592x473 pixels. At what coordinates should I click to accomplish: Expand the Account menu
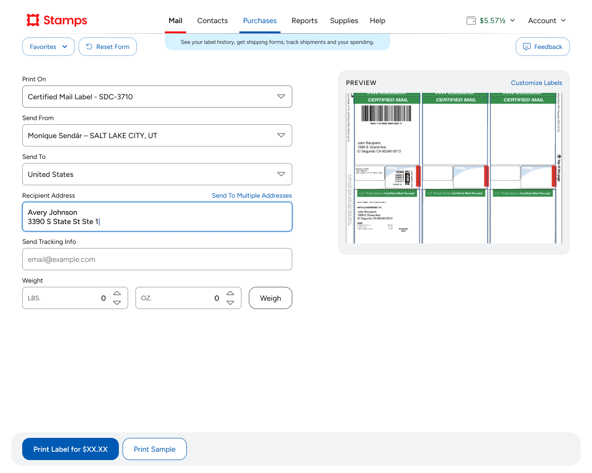point(547,20)
